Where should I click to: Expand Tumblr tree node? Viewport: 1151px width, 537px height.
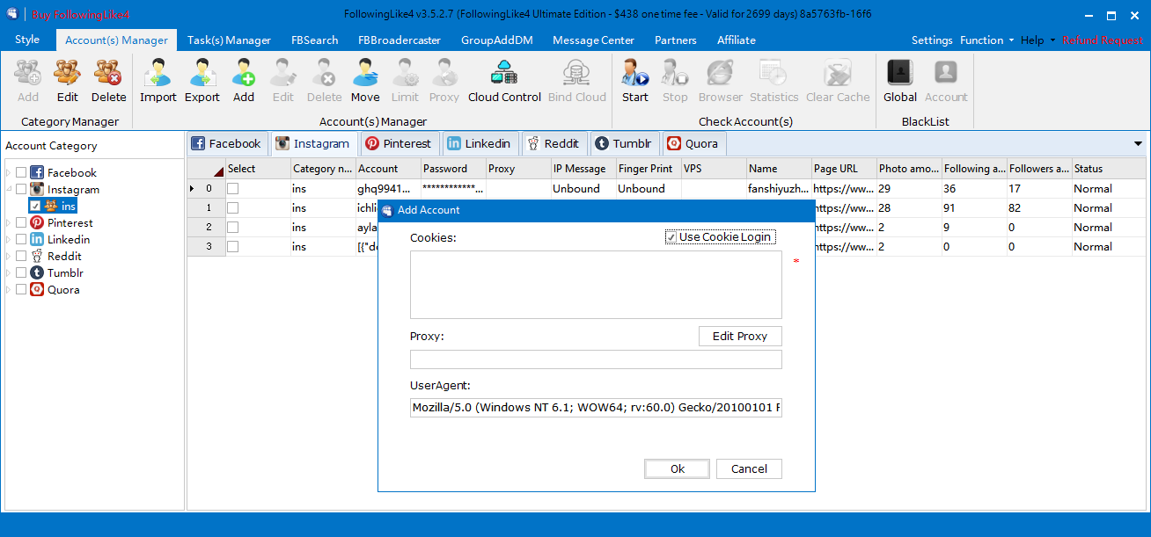[9, 273]
